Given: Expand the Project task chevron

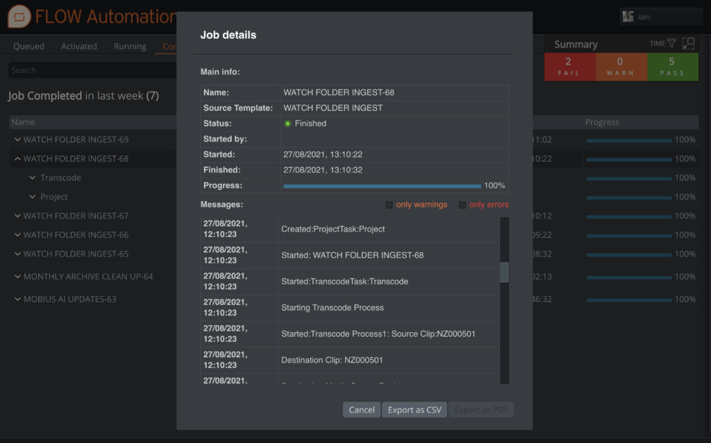Looking at the screenshot, I should click(32, 197).
